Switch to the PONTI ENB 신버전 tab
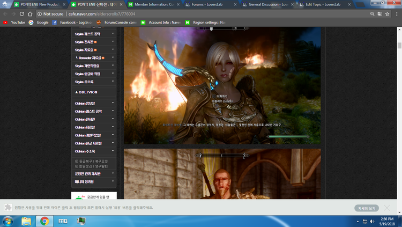Screen dimensions: 402x227 point(97,4)
